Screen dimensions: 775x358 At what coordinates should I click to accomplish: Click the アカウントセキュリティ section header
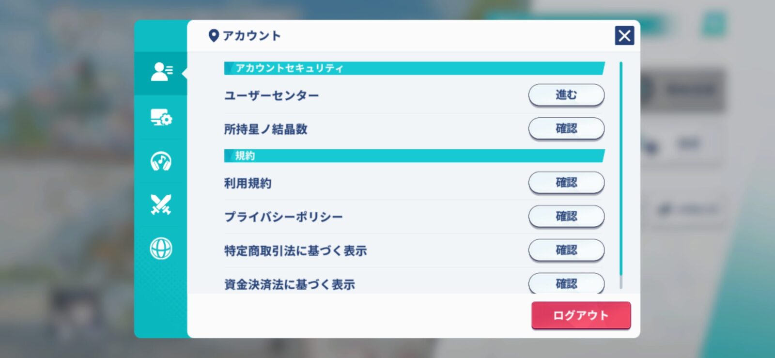coord(414,68)
